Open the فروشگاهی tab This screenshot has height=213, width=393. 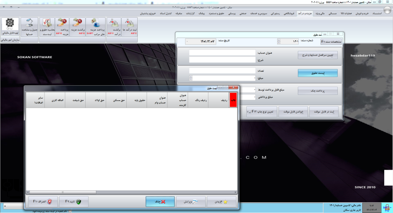click(x=289, y=13)
